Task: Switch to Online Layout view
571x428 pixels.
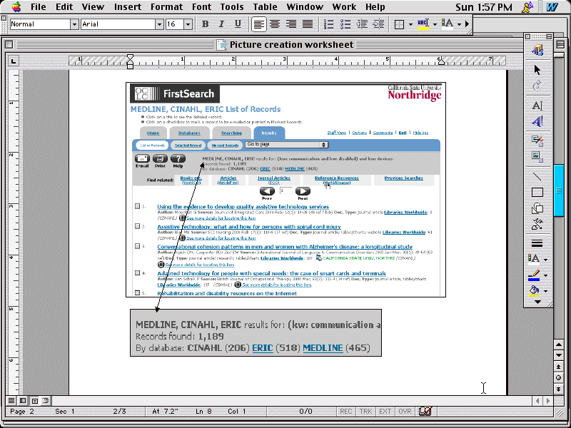Action: coord(23,401)
